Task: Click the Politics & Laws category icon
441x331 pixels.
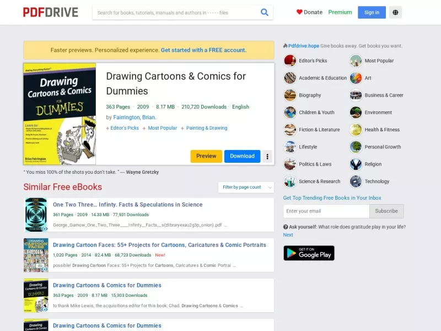Action: pyautogui.click(x=290, y=164)
